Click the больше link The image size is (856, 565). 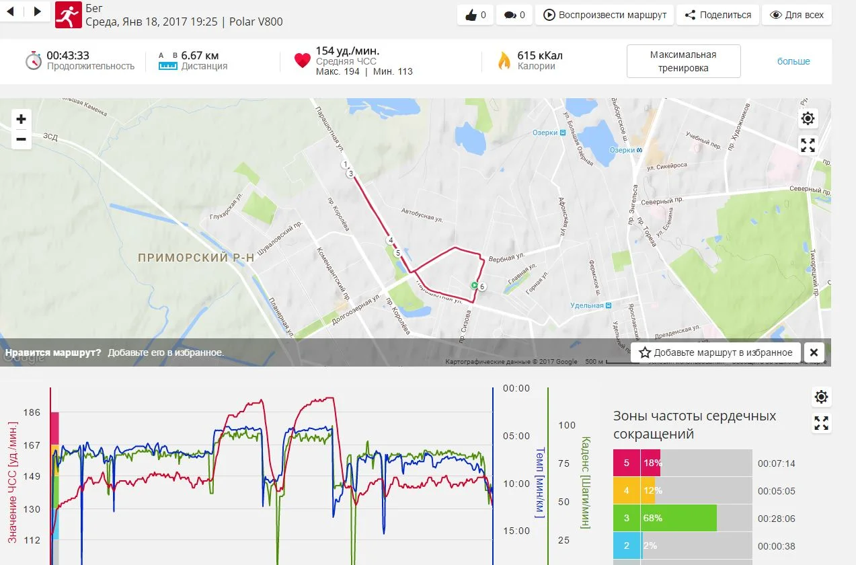point(793,61)
